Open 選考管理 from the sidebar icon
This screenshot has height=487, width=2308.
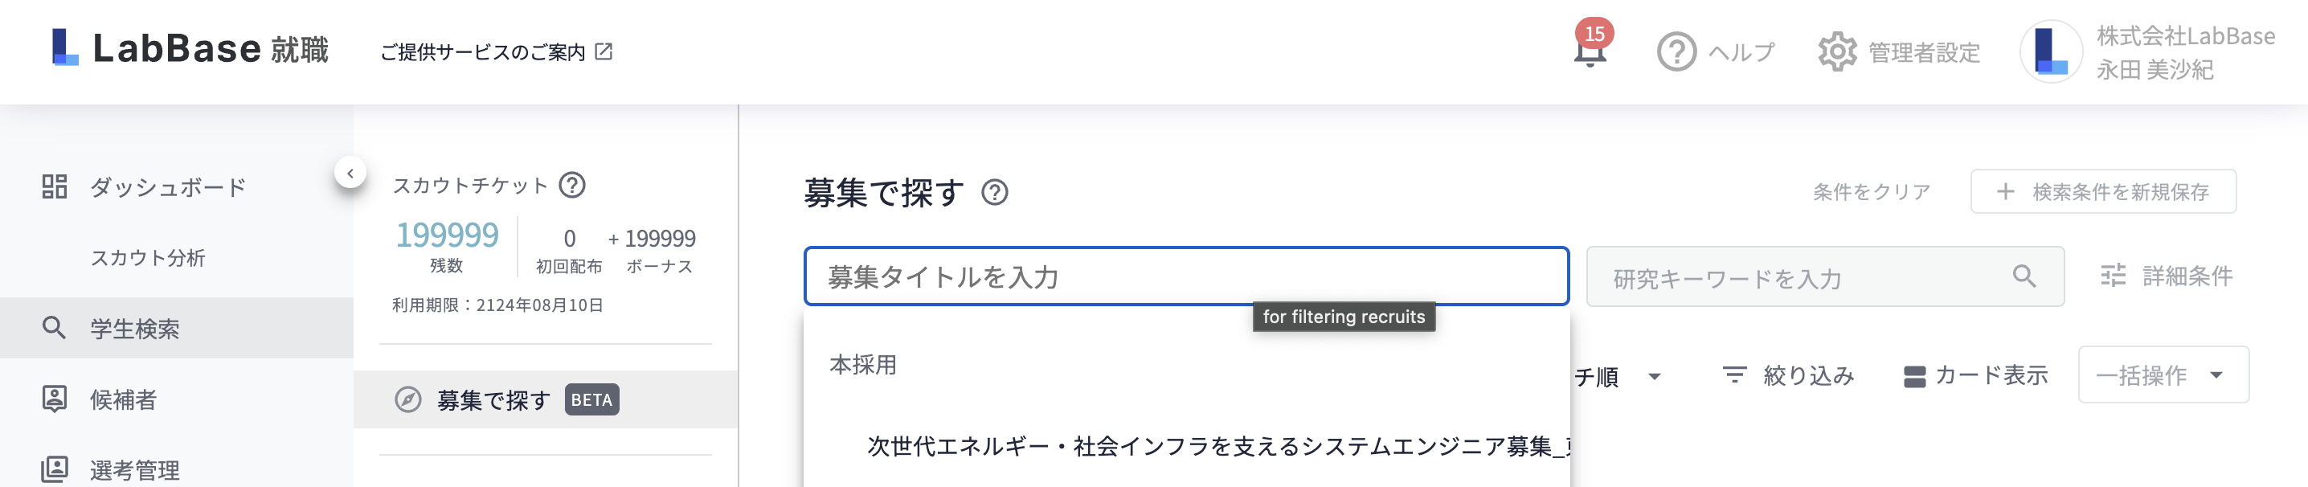(x=55, y=469)
